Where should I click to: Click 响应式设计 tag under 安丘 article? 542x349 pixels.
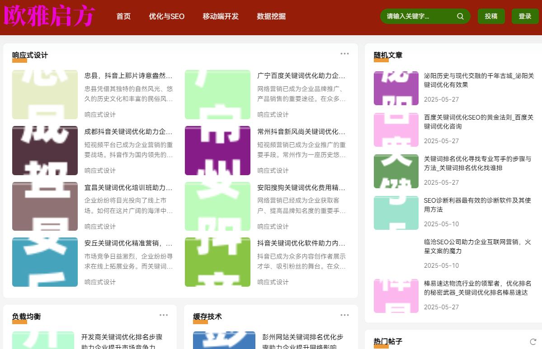point(100,282)
